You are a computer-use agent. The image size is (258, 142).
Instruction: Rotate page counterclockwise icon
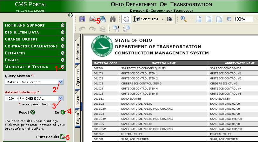click(126, 29)
